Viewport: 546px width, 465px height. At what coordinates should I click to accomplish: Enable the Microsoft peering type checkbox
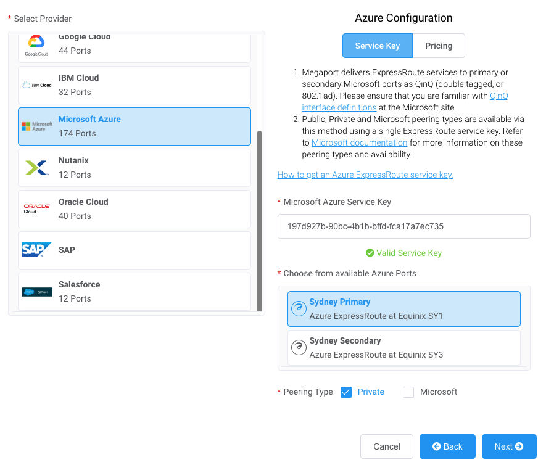pyautogui.click(x=408, y=392)
